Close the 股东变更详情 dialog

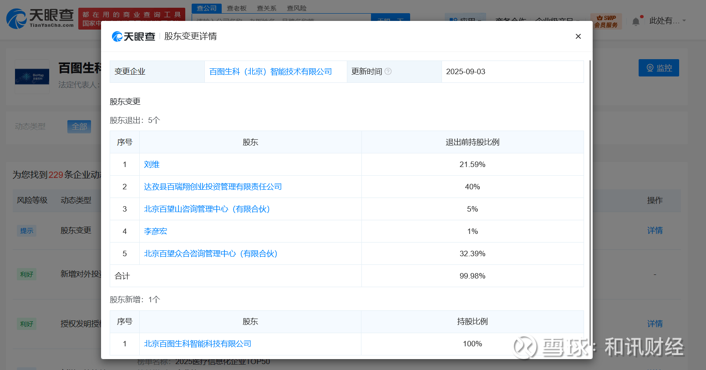coord(578,36)
